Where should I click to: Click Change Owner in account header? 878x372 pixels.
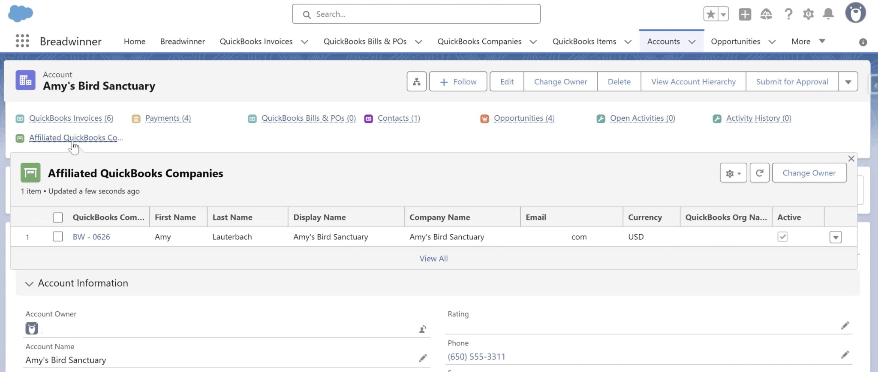click(x=560, y=81)
